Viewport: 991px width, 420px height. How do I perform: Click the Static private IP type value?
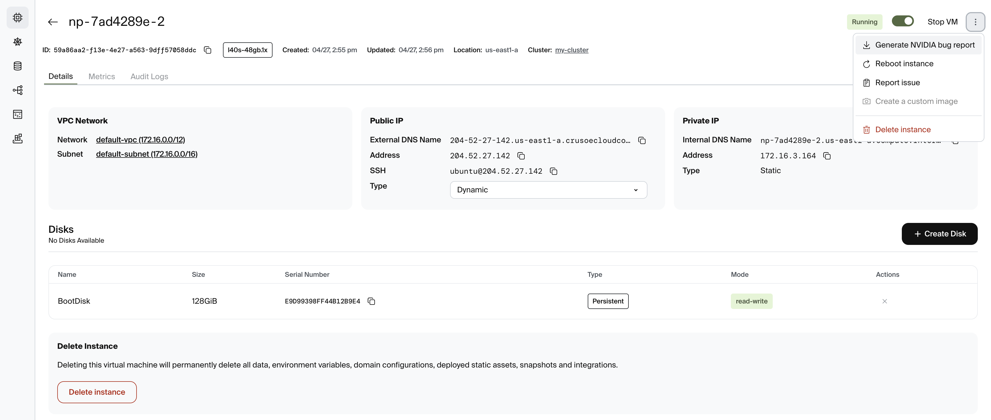point(770,171)
